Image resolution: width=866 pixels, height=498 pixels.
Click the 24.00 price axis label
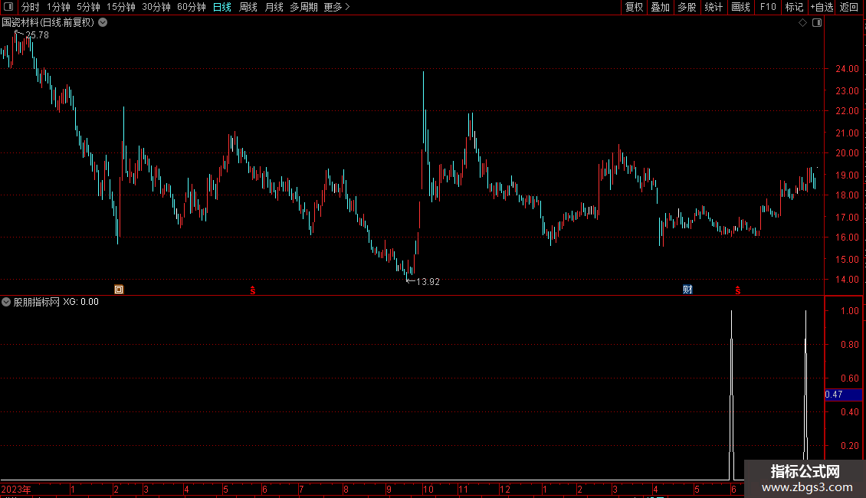pos(847,69)
